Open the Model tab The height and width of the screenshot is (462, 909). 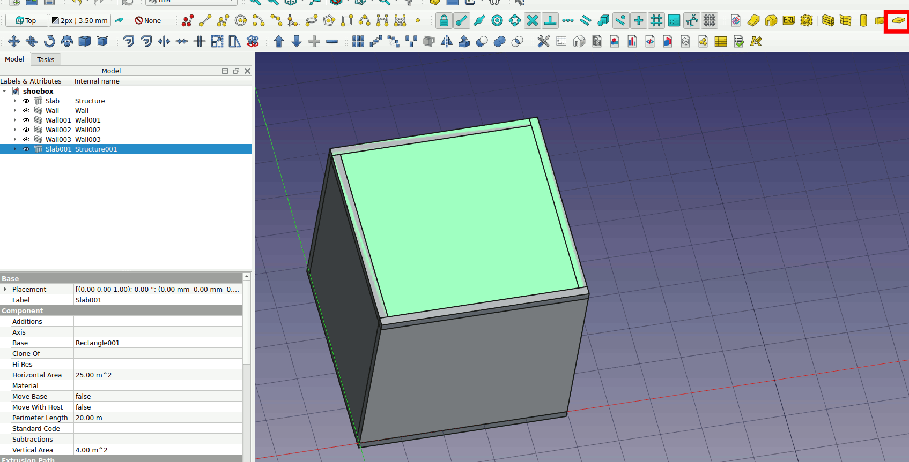click(14, 59)
